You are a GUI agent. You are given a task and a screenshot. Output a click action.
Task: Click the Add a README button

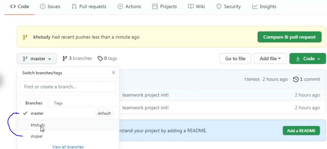pyautogui.click(x=301, y=131)
